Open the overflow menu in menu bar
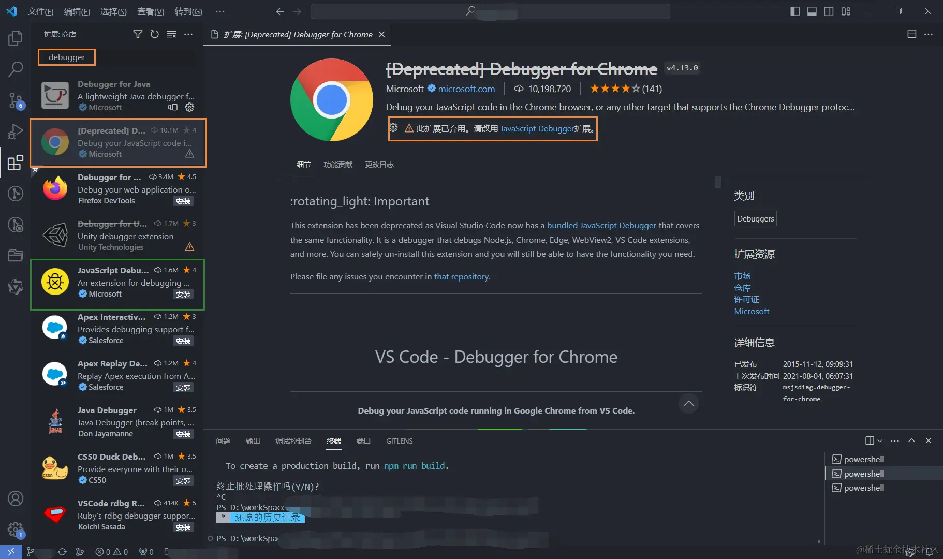943x559 pixels. pos(220,11)
